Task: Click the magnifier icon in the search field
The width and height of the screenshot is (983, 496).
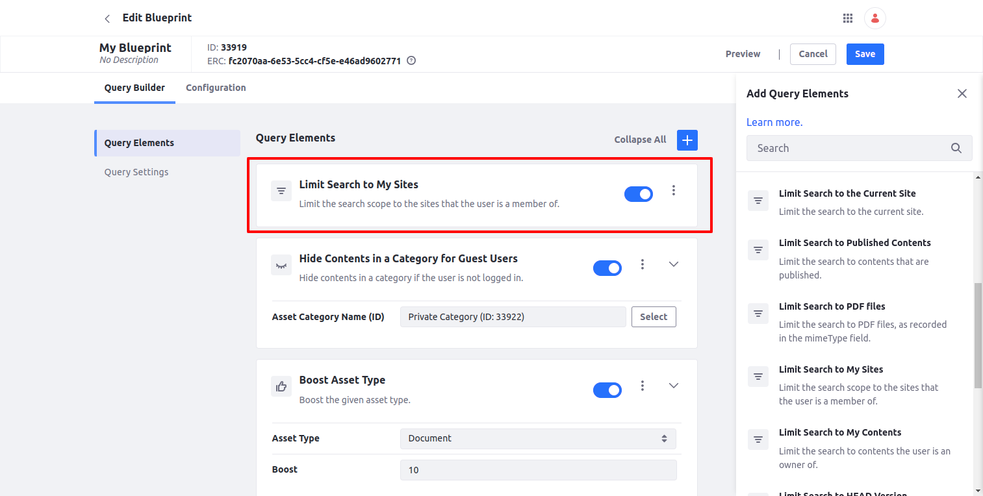Action: tap(956, 148)
